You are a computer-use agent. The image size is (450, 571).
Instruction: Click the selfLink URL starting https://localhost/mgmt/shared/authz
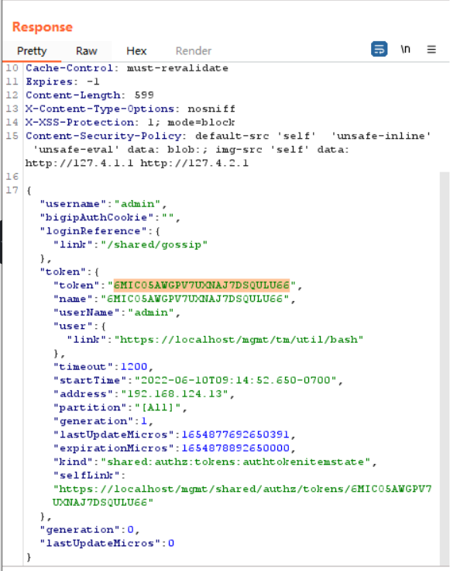242,496
